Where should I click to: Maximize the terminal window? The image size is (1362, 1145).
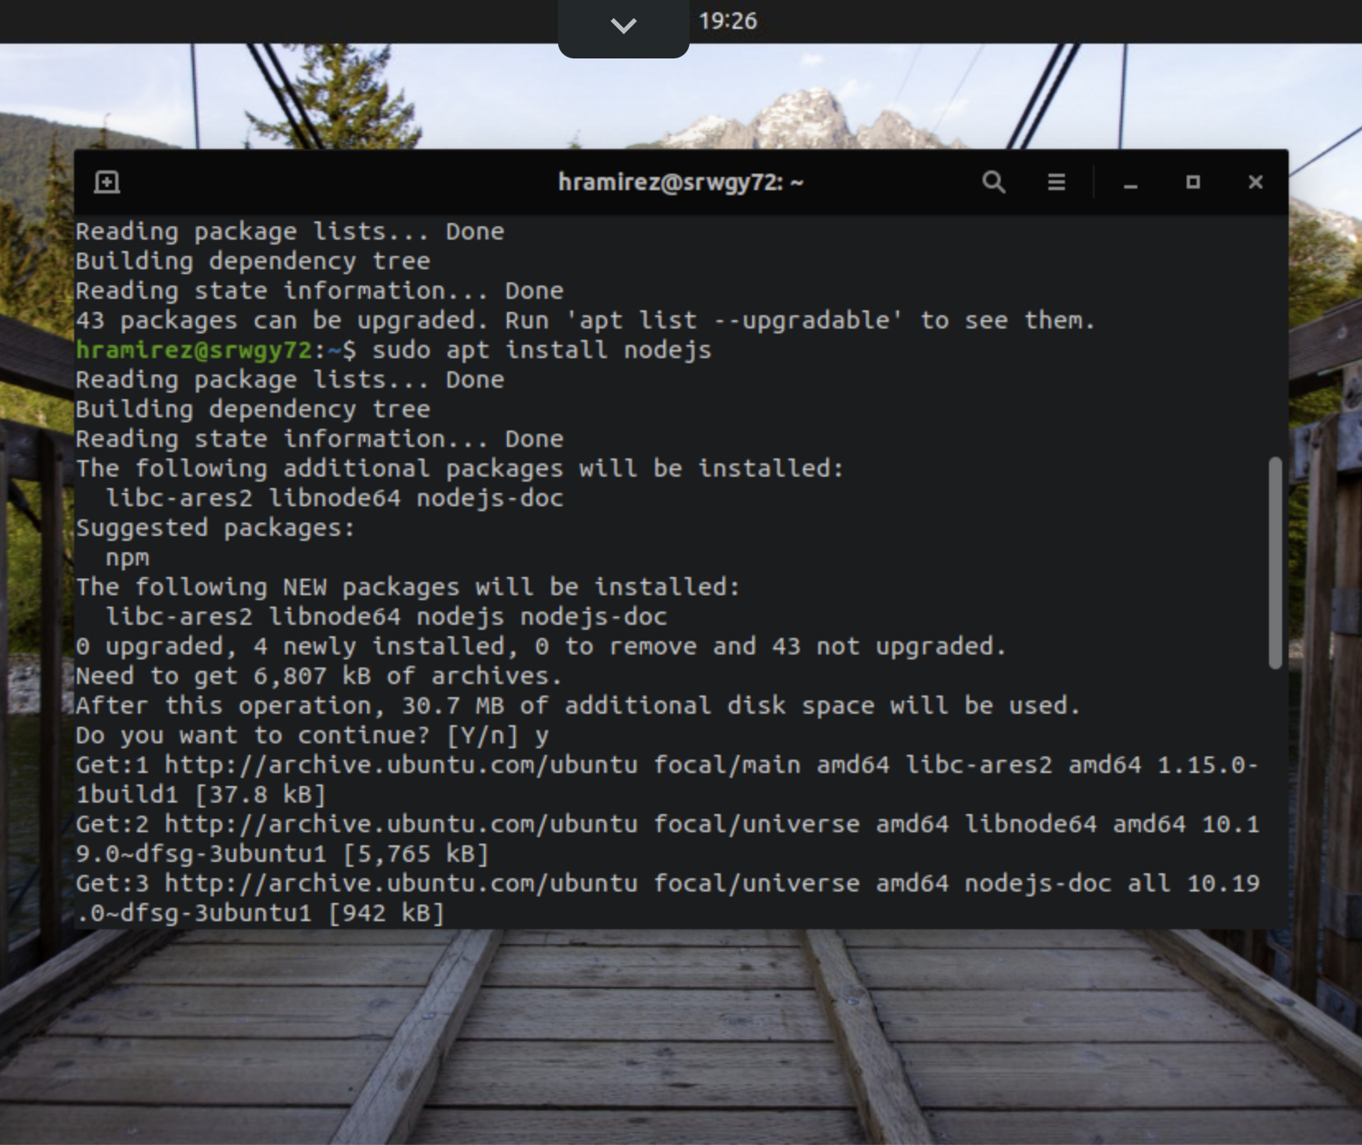[x=1192, y=182]
